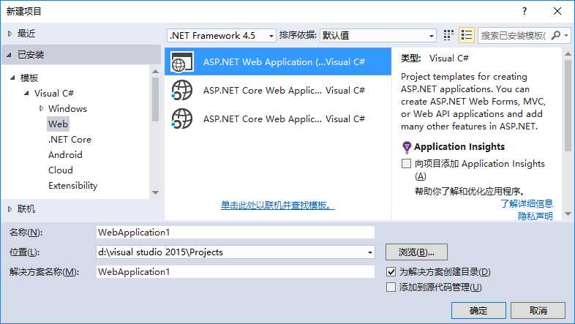Click the ASP.NET Web Application template icon
Image resolution: width=575 pixels, height=324 pixels.
[x=182, y=62]
